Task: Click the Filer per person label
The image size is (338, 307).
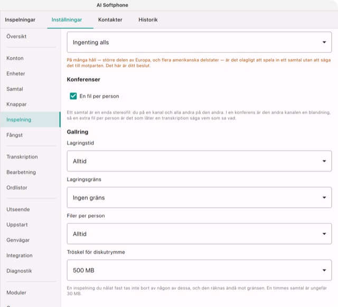Action: (x=86, y=216)
